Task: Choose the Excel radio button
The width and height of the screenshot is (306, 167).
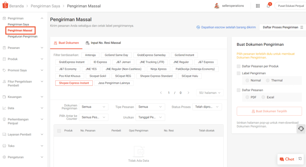Action: click(263, 97)
